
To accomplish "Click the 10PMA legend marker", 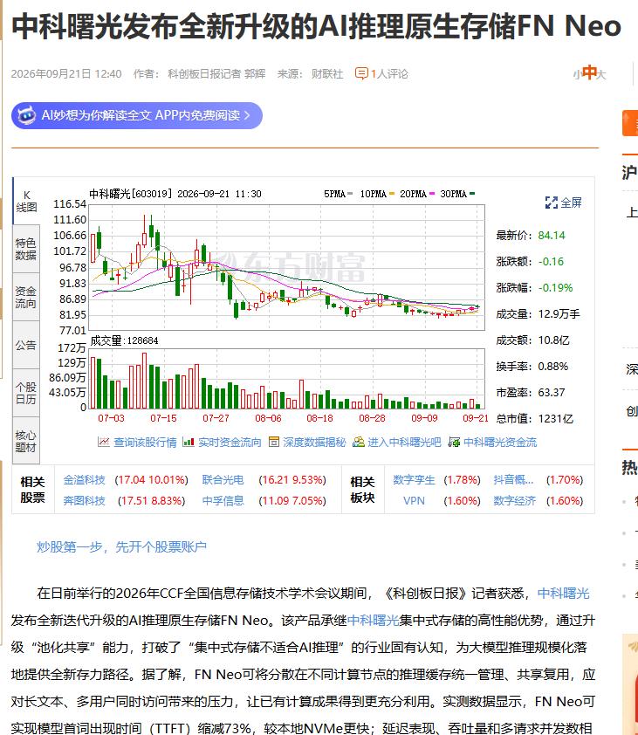I will (391, 194).
